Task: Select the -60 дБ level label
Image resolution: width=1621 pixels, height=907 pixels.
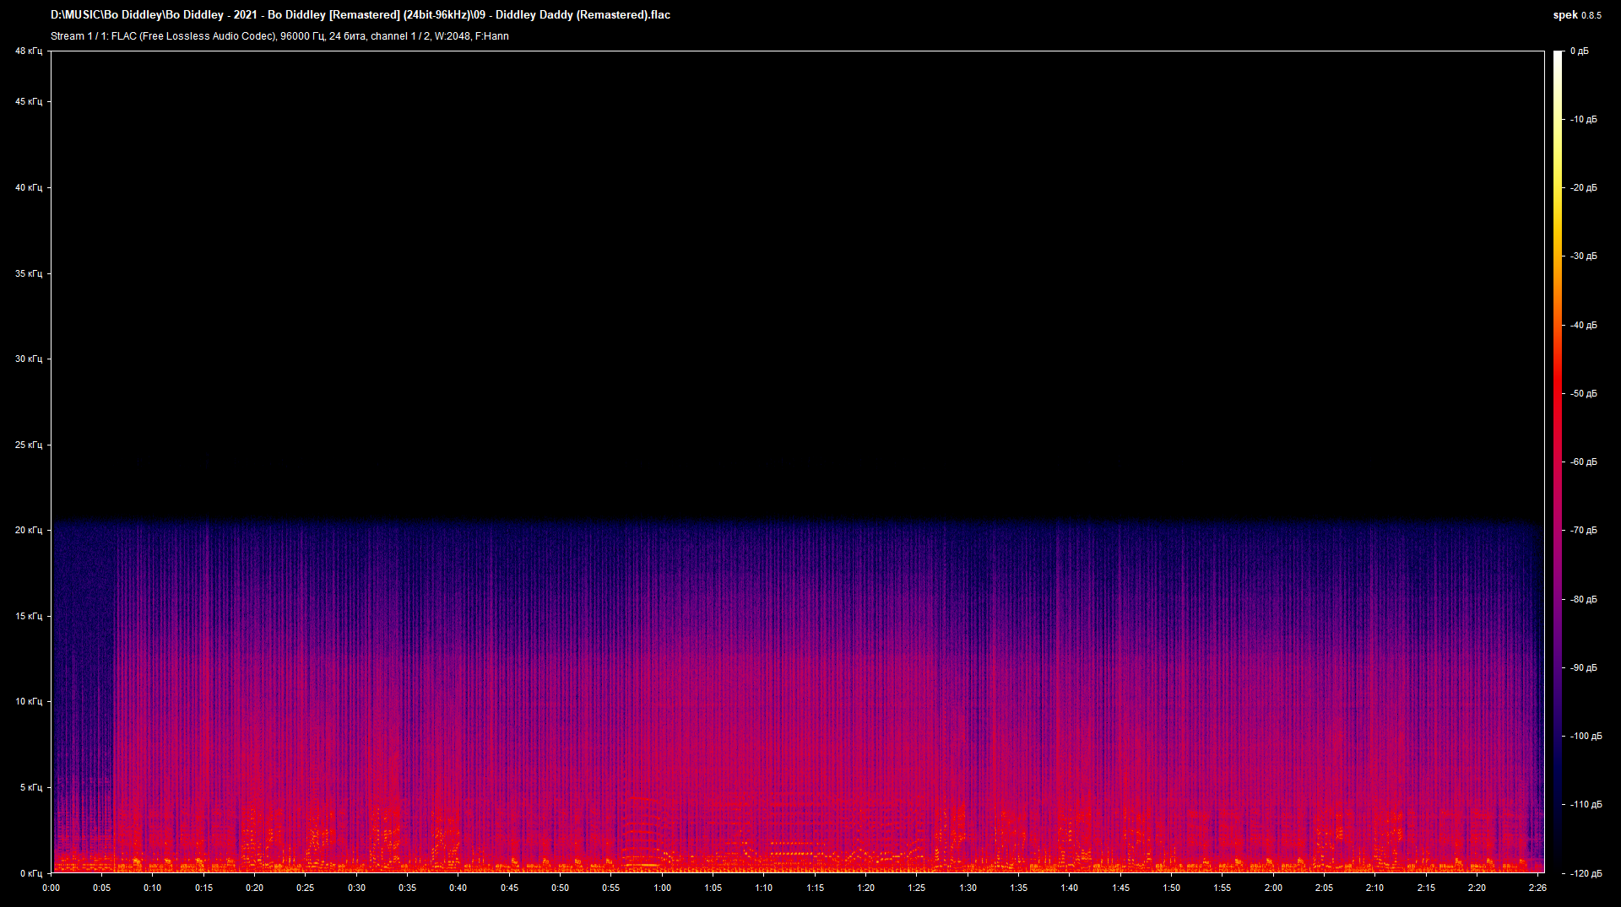Action: (1583, 462)
